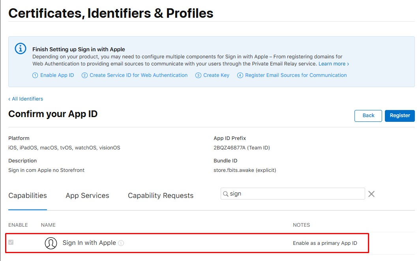Go back to All Identifiers
420x261 pixels.
point(26,99)
